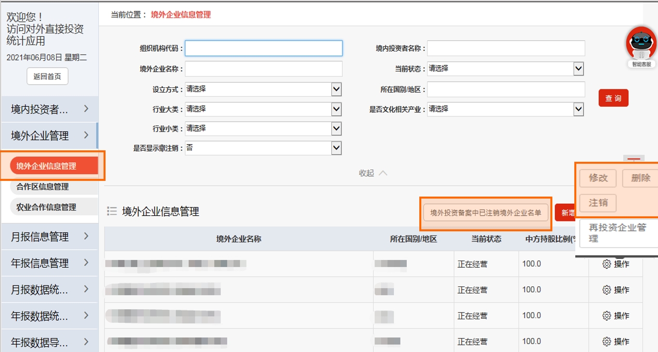Viewport: 658px width, 352px height.
Task: Click the 查询 search button
Action: point(613,98)
